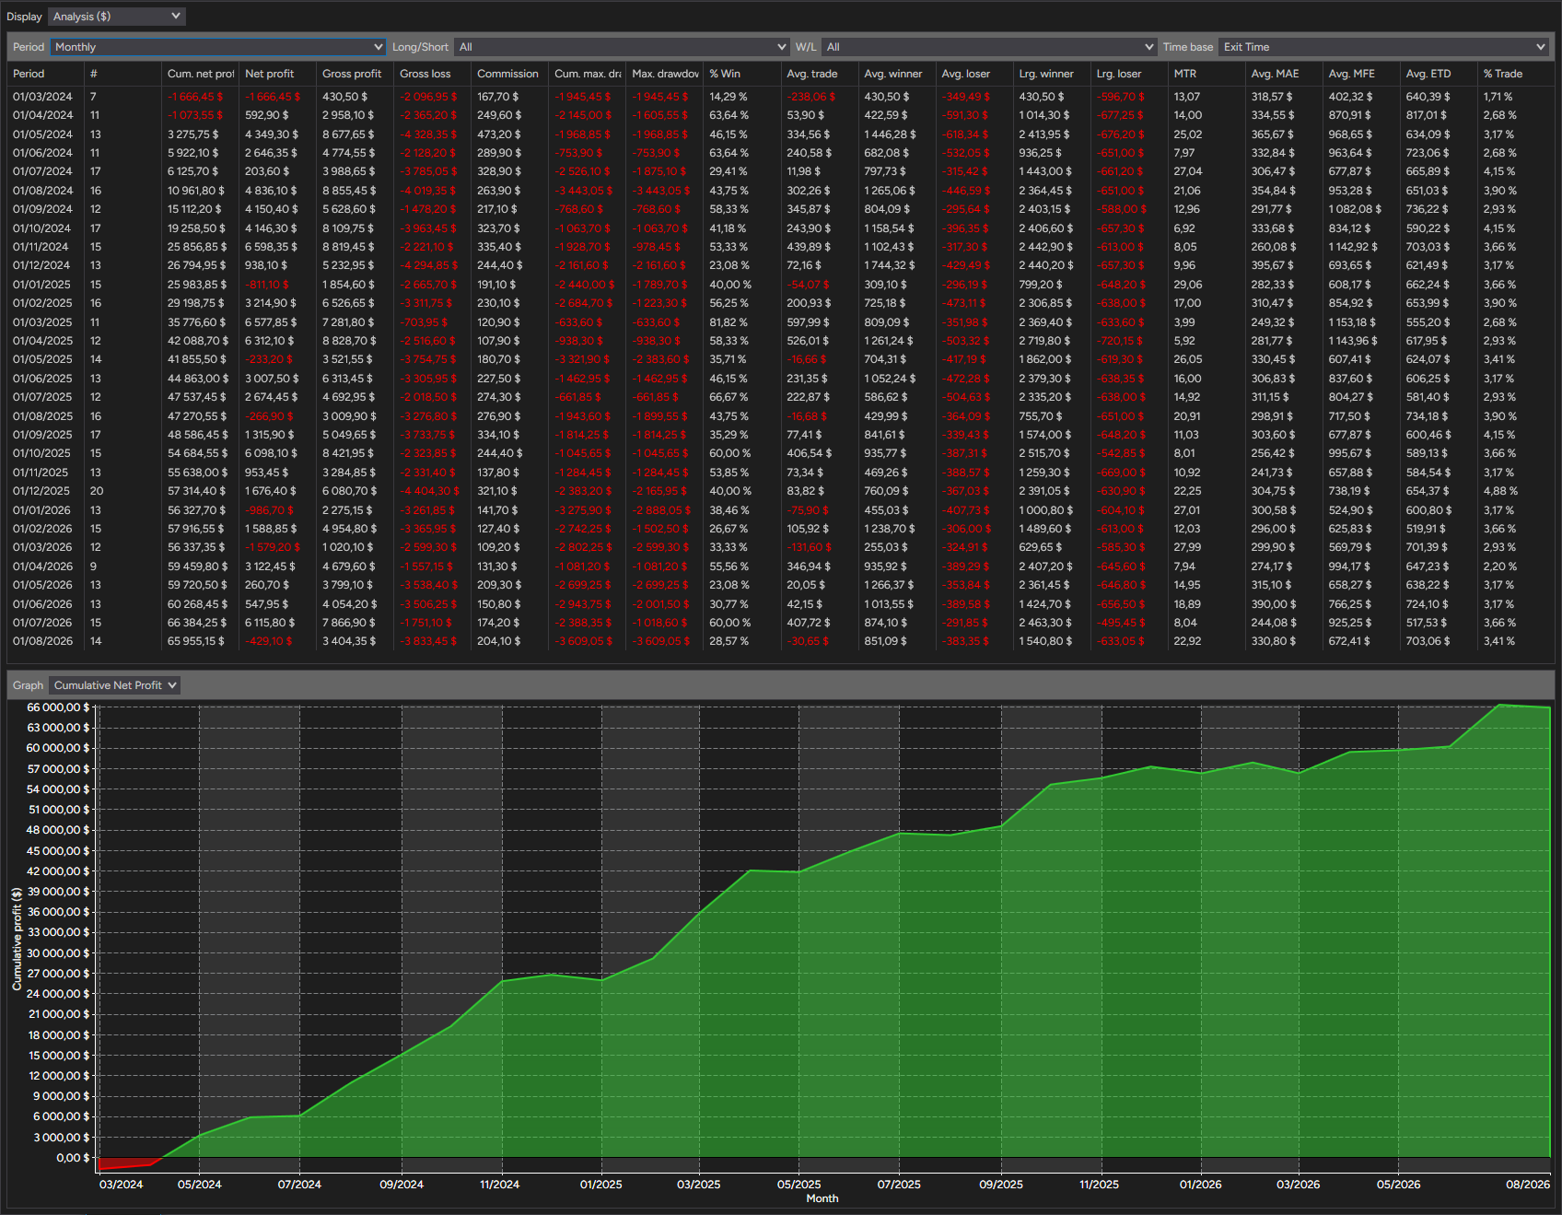The height and width of the screenshot is (1215, 1562).
Task: Open the Display Analysis ($) dropdown
Action: pos(116,17)
